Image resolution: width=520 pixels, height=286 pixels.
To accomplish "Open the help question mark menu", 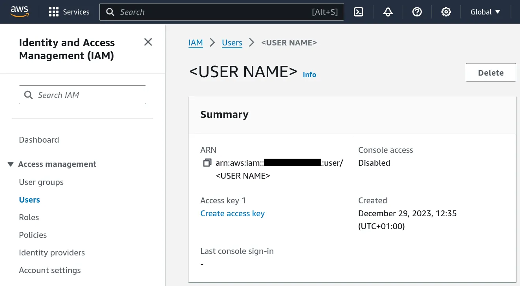I will click(417, 12).
